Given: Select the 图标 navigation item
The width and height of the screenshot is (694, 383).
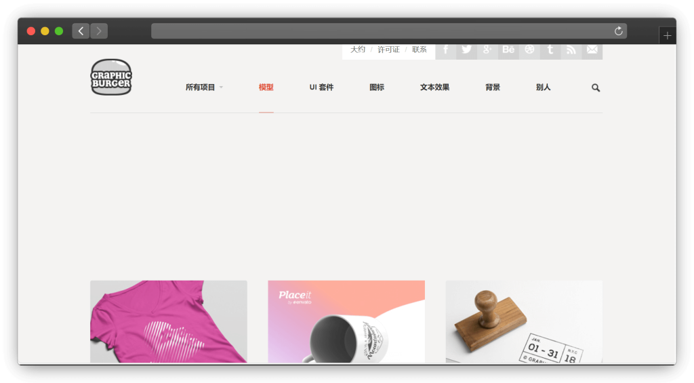Looking at the screenshot, I should click(377, 87).
